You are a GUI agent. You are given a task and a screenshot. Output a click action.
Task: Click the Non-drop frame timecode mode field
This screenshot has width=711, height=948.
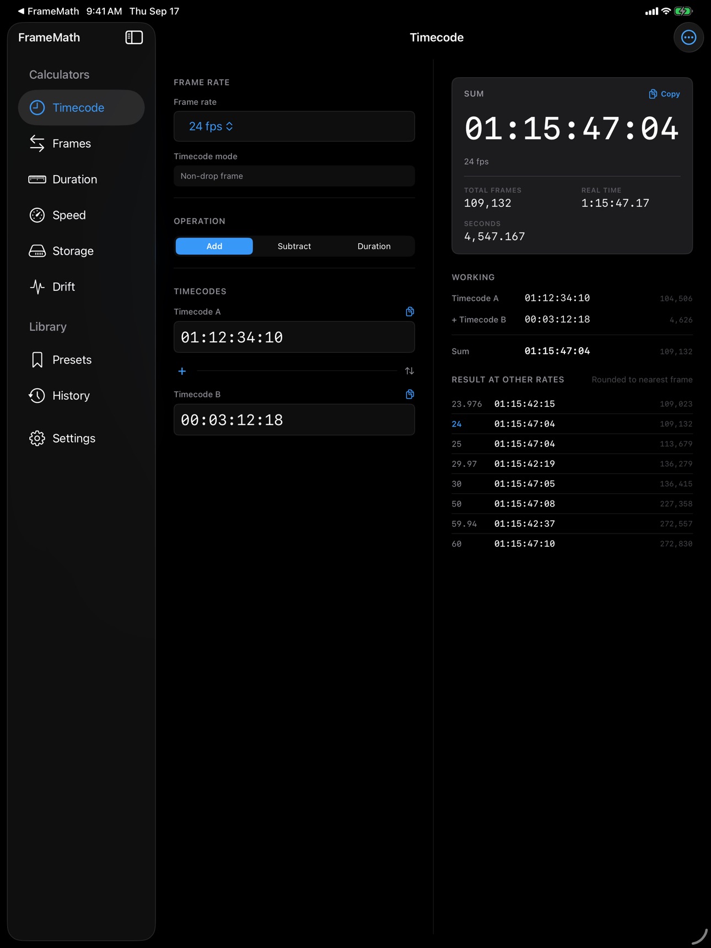294,176
